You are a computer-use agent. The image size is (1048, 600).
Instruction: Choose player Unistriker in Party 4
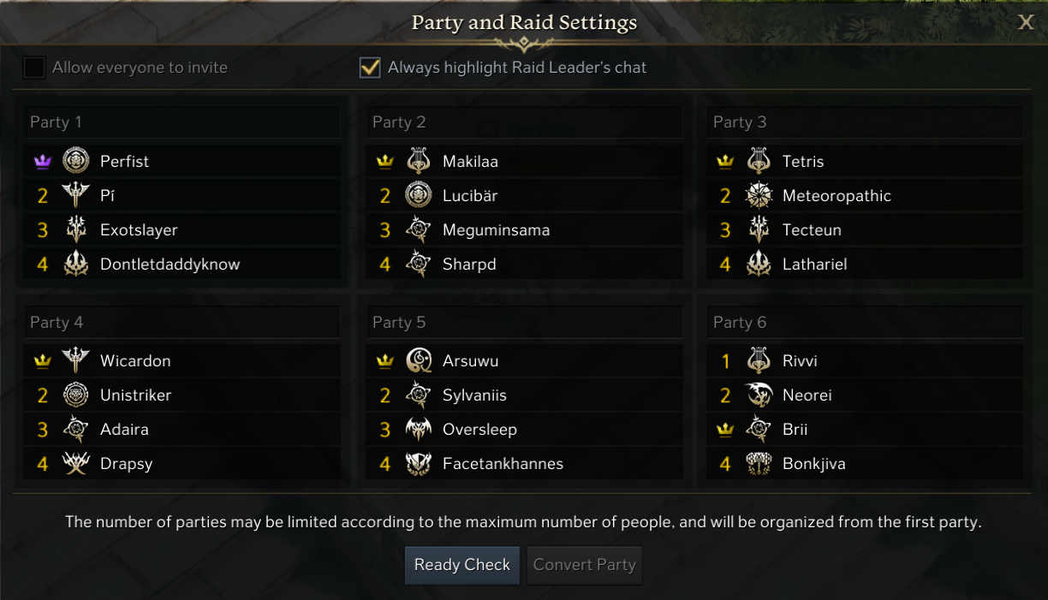135,395
